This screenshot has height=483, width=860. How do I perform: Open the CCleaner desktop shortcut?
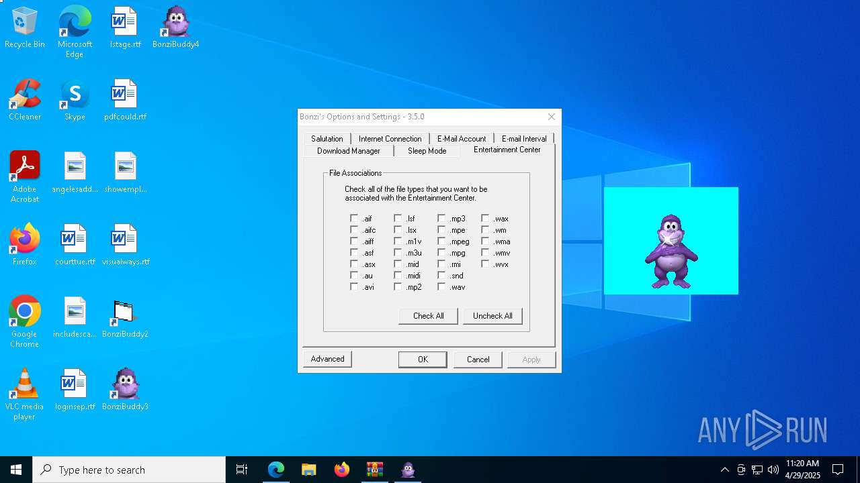tap(25, 101)
